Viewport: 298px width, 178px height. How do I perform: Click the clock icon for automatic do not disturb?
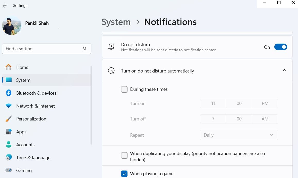pos(111,71)
